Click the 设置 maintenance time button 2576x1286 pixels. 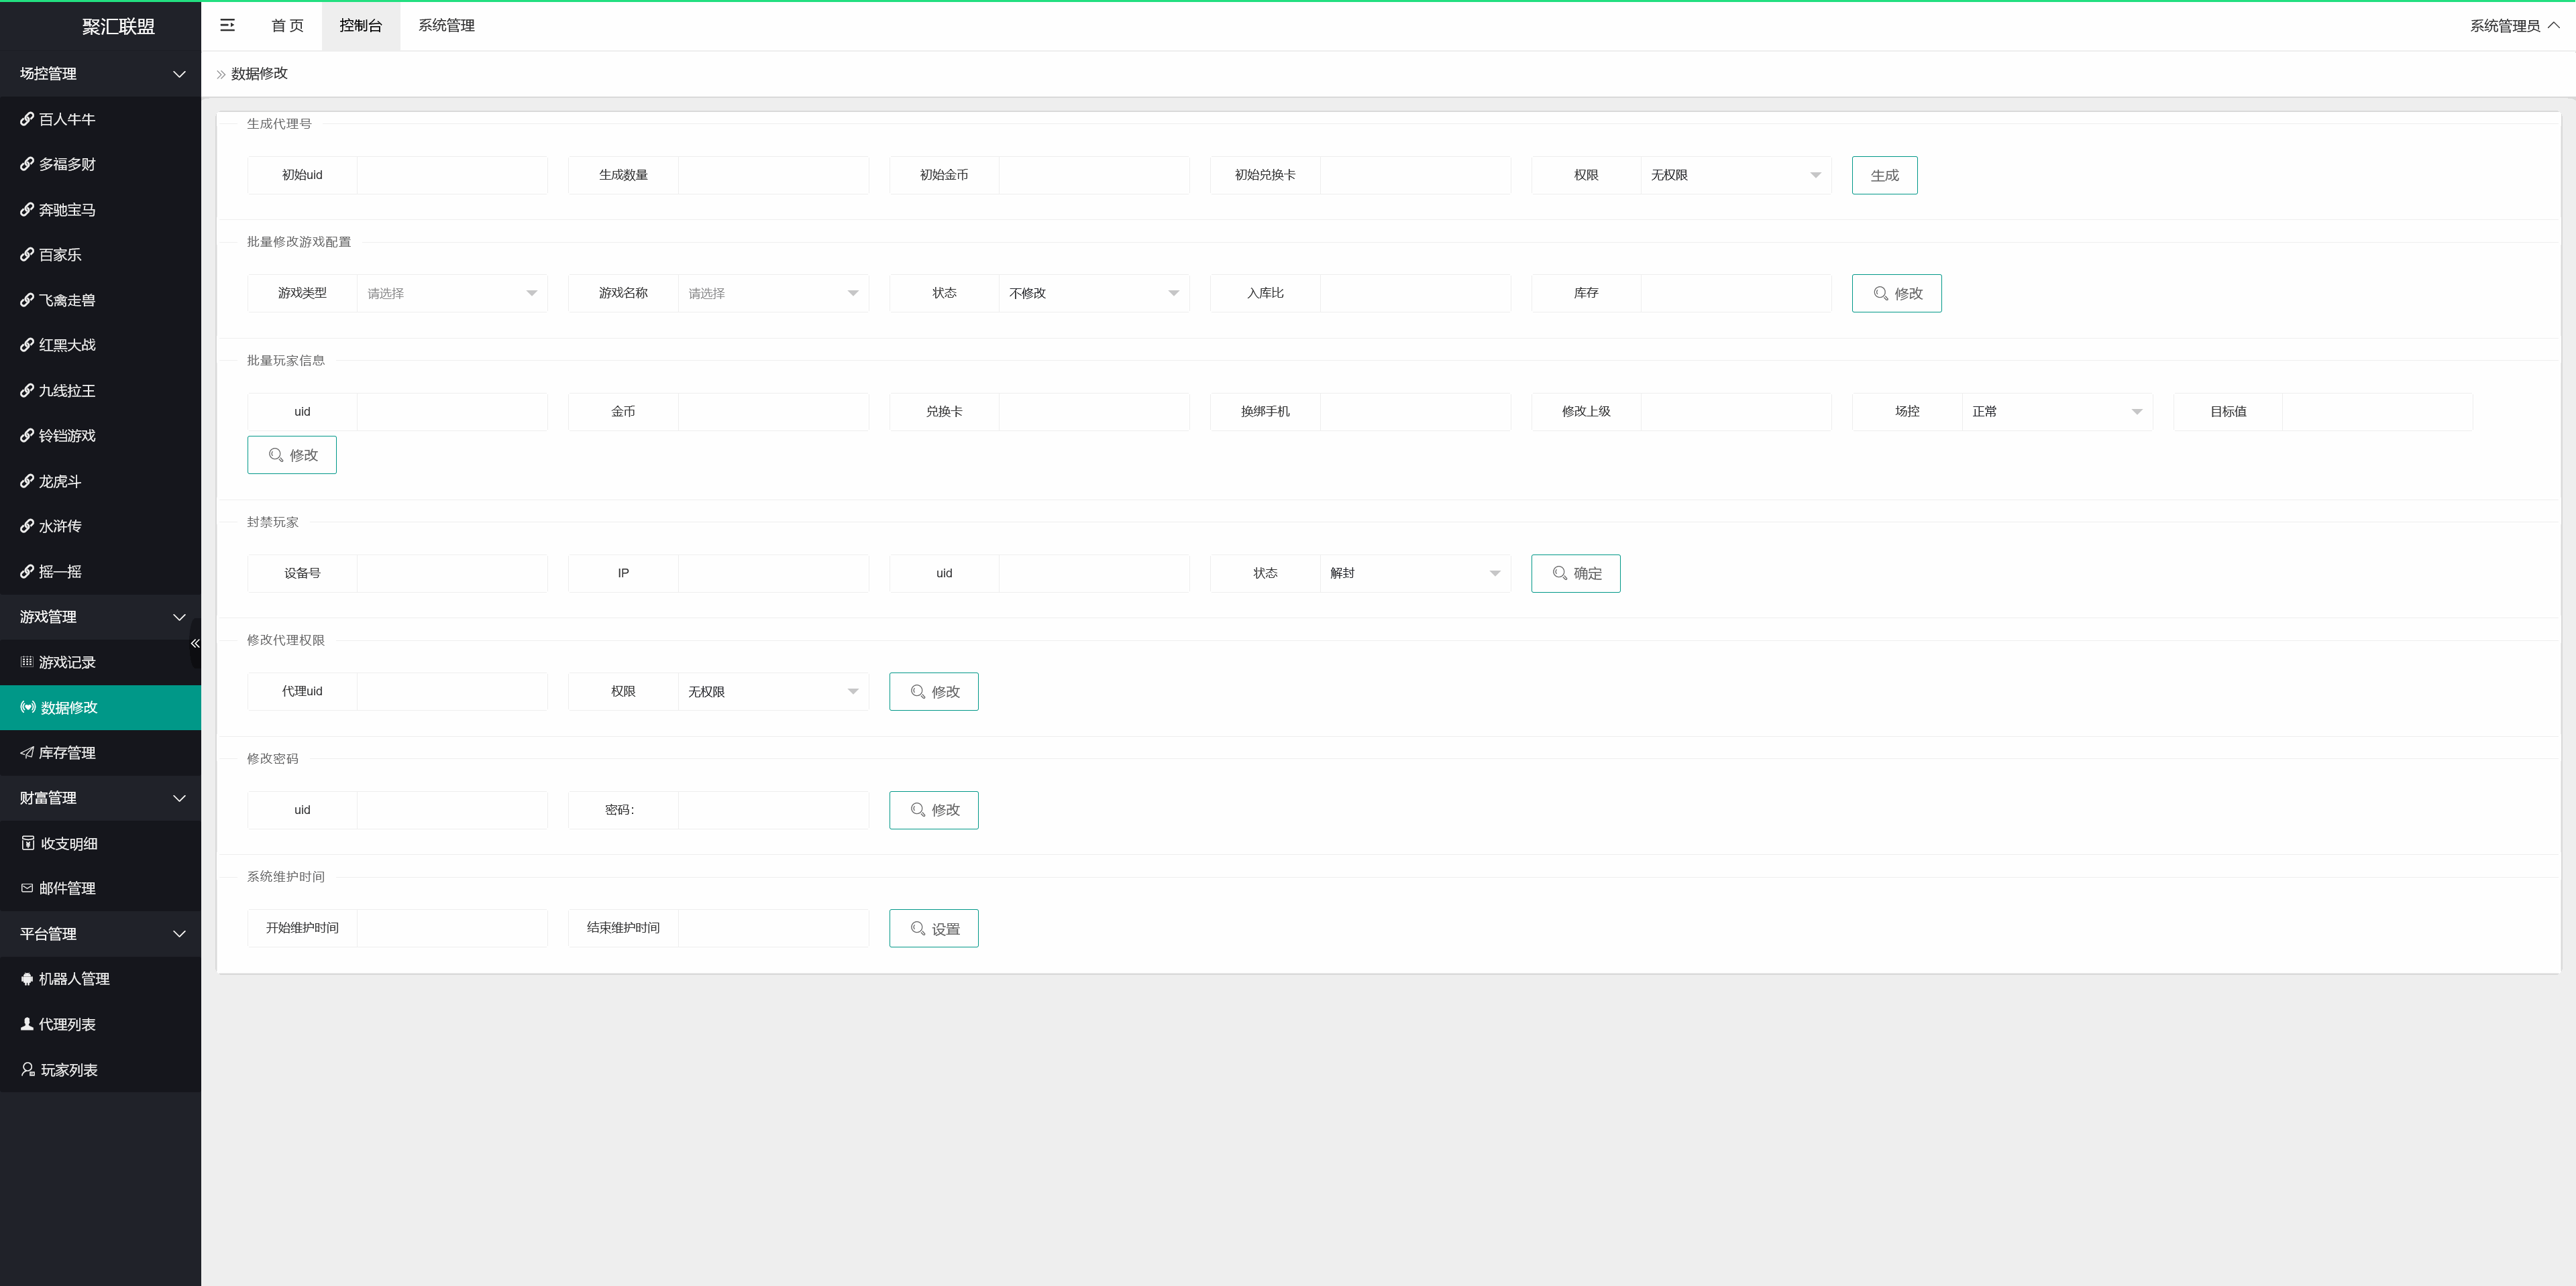point(933,928)
